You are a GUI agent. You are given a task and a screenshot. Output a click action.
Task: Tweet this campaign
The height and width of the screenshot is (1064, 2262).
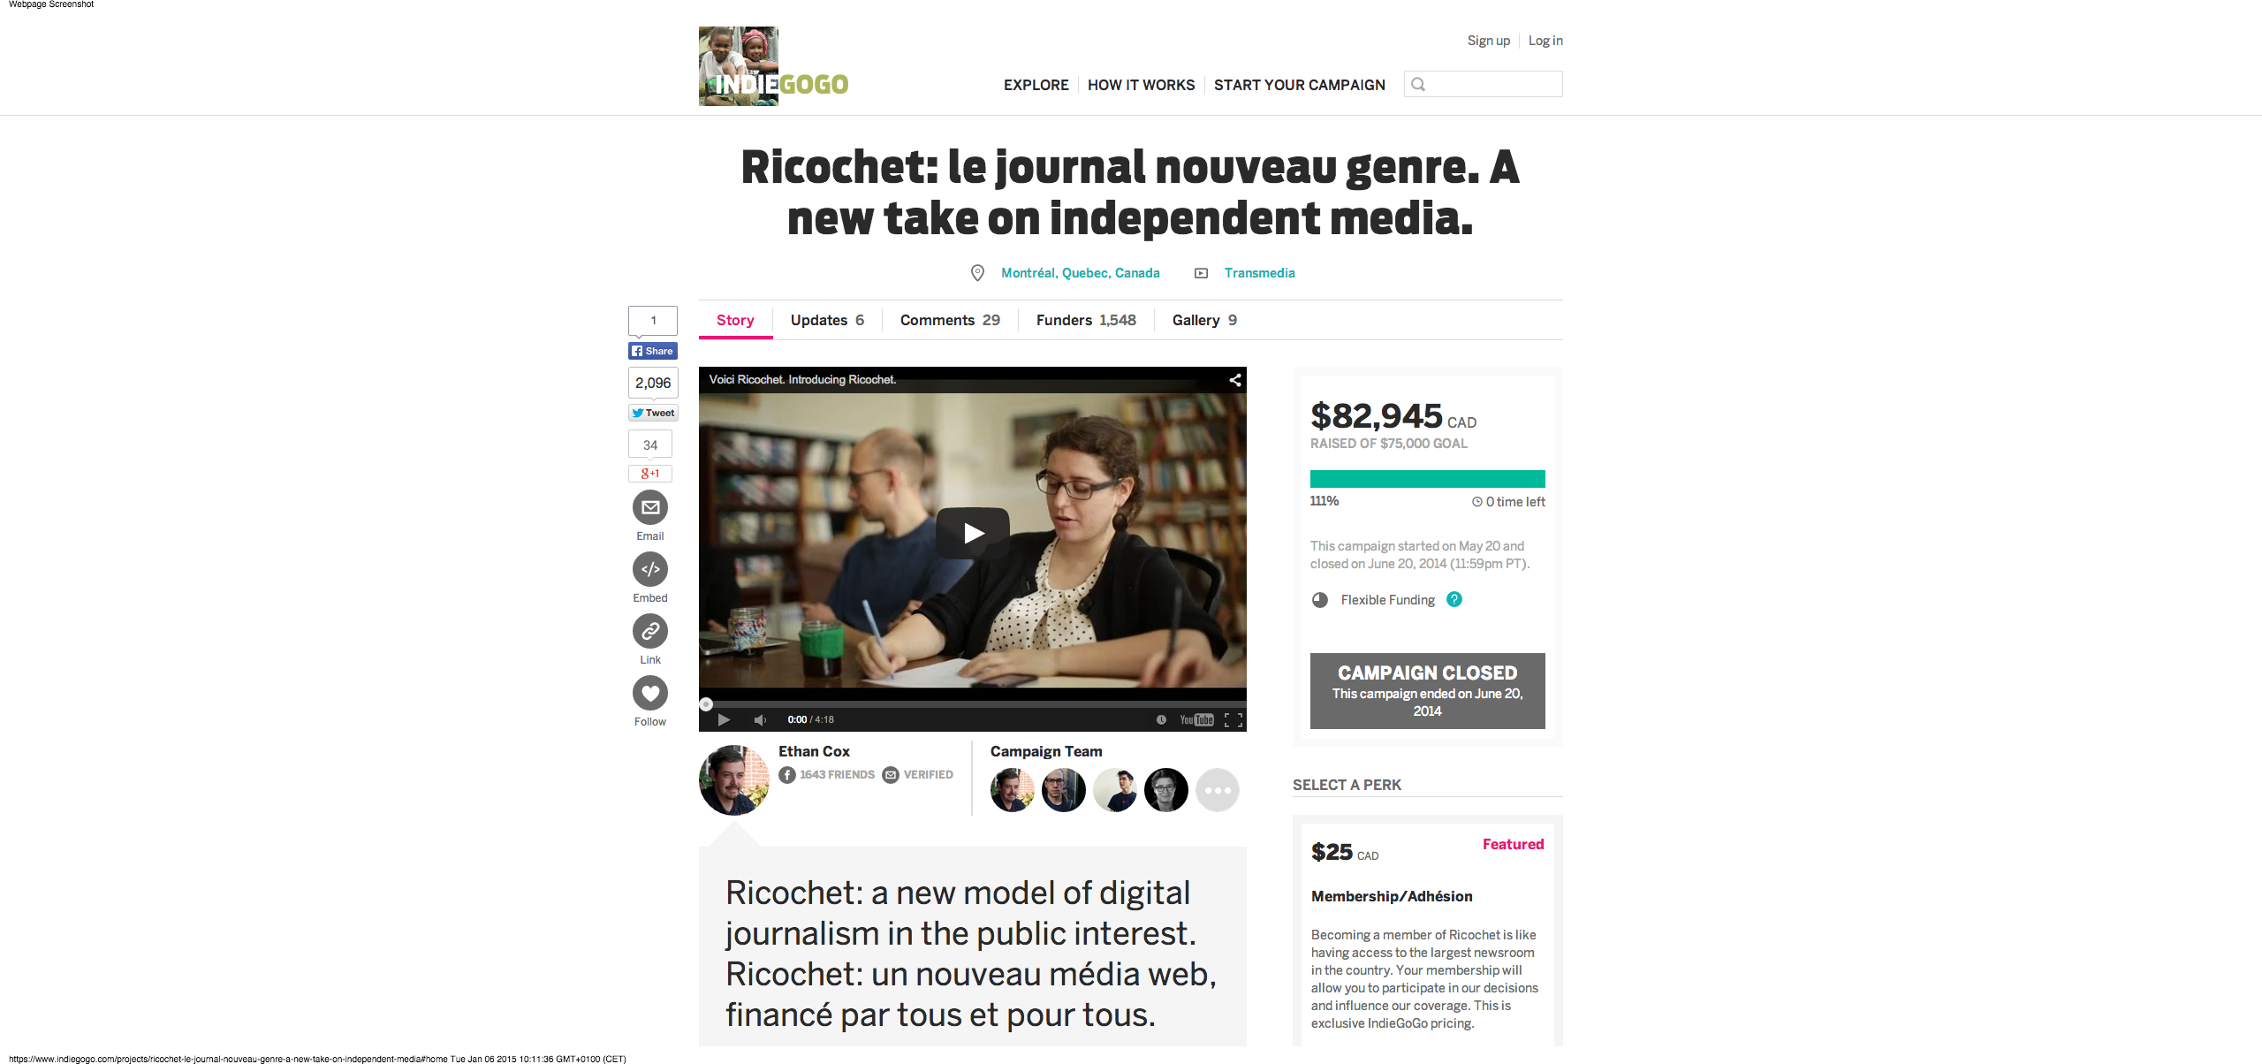point(653,413)
